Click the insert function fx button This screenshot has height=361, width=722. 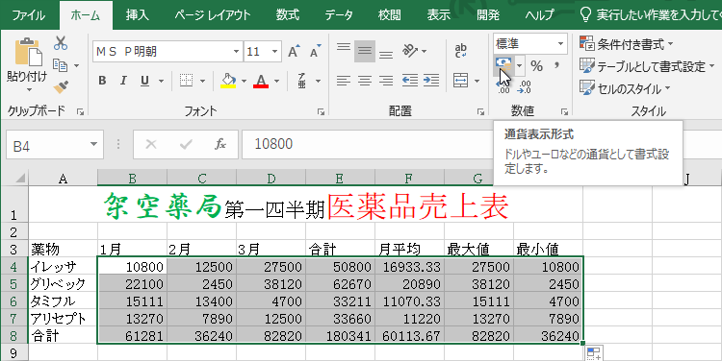click(220, 144)
